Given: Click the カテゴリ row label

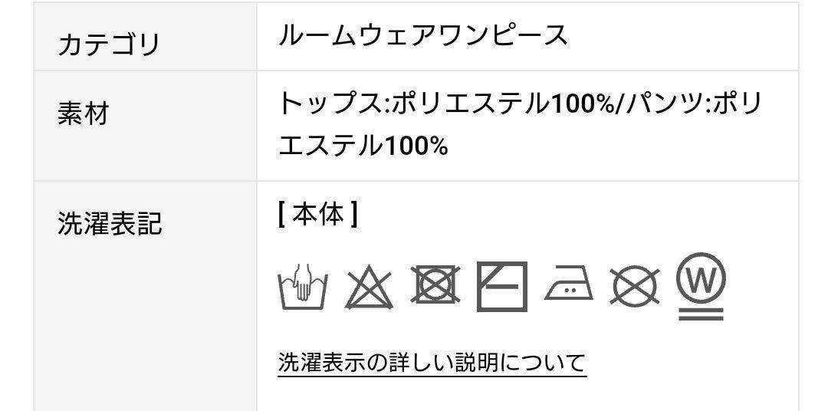Looking at the screenshot, I should pos(109,44).
